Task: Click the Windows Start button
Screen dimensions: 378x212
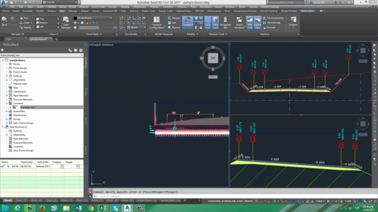Action: click(5, 208)
